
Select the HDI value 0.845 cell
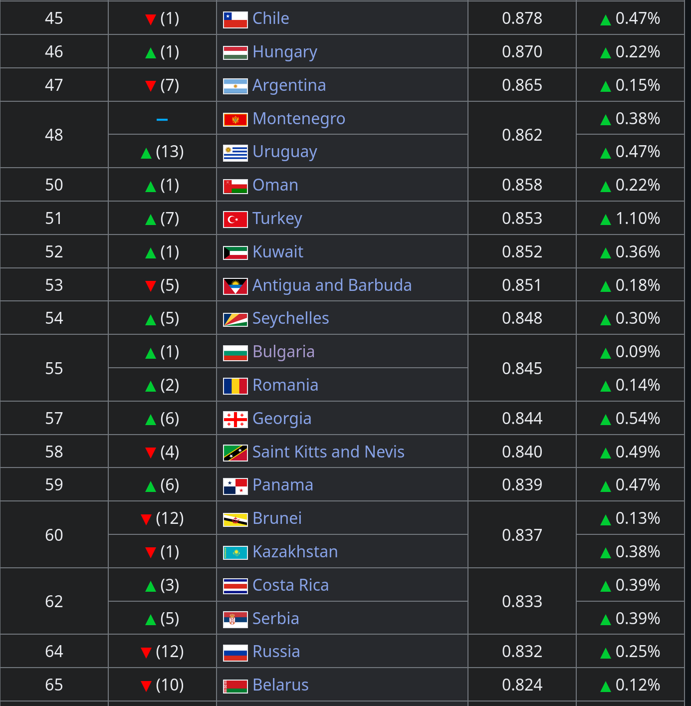tap(522, 368)
